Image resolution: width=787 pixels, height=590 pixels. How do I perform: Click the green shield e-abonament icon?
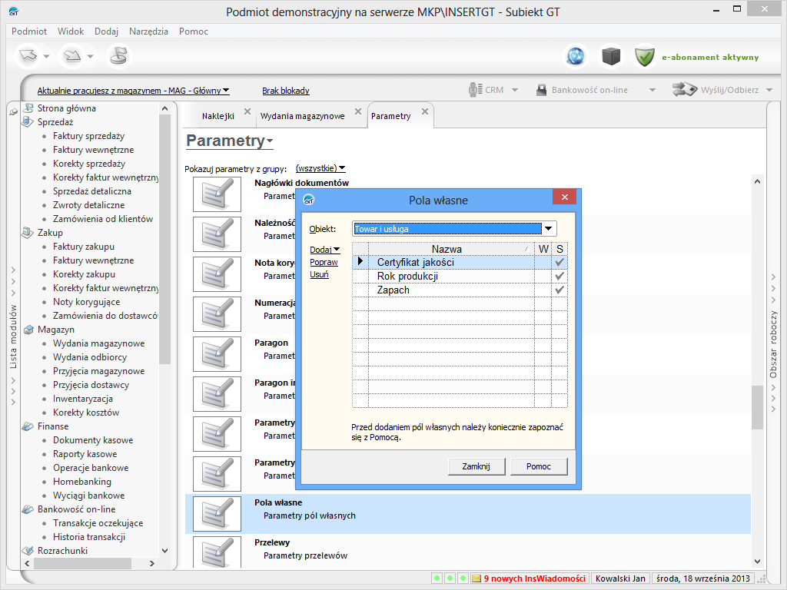click(x=644, y=56)
